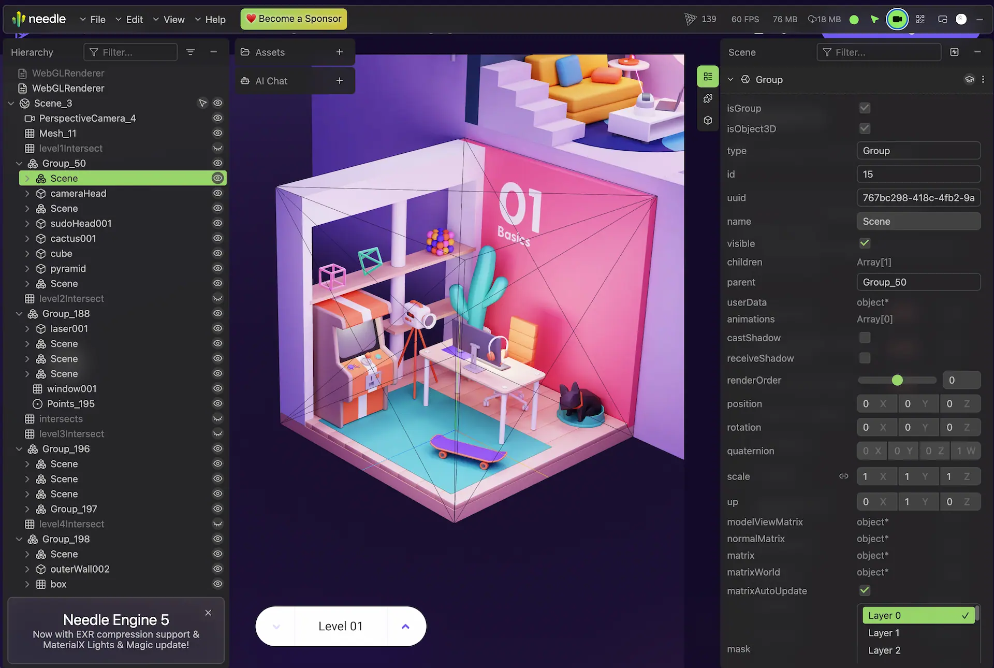Open the cube object tab in sidebar
Viewport: 994px width, 668px height.
[708, 121]
